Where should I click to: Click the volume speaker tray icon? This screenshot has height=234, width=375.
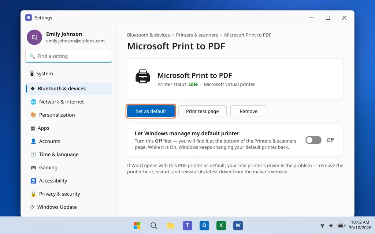pos(331,225)
